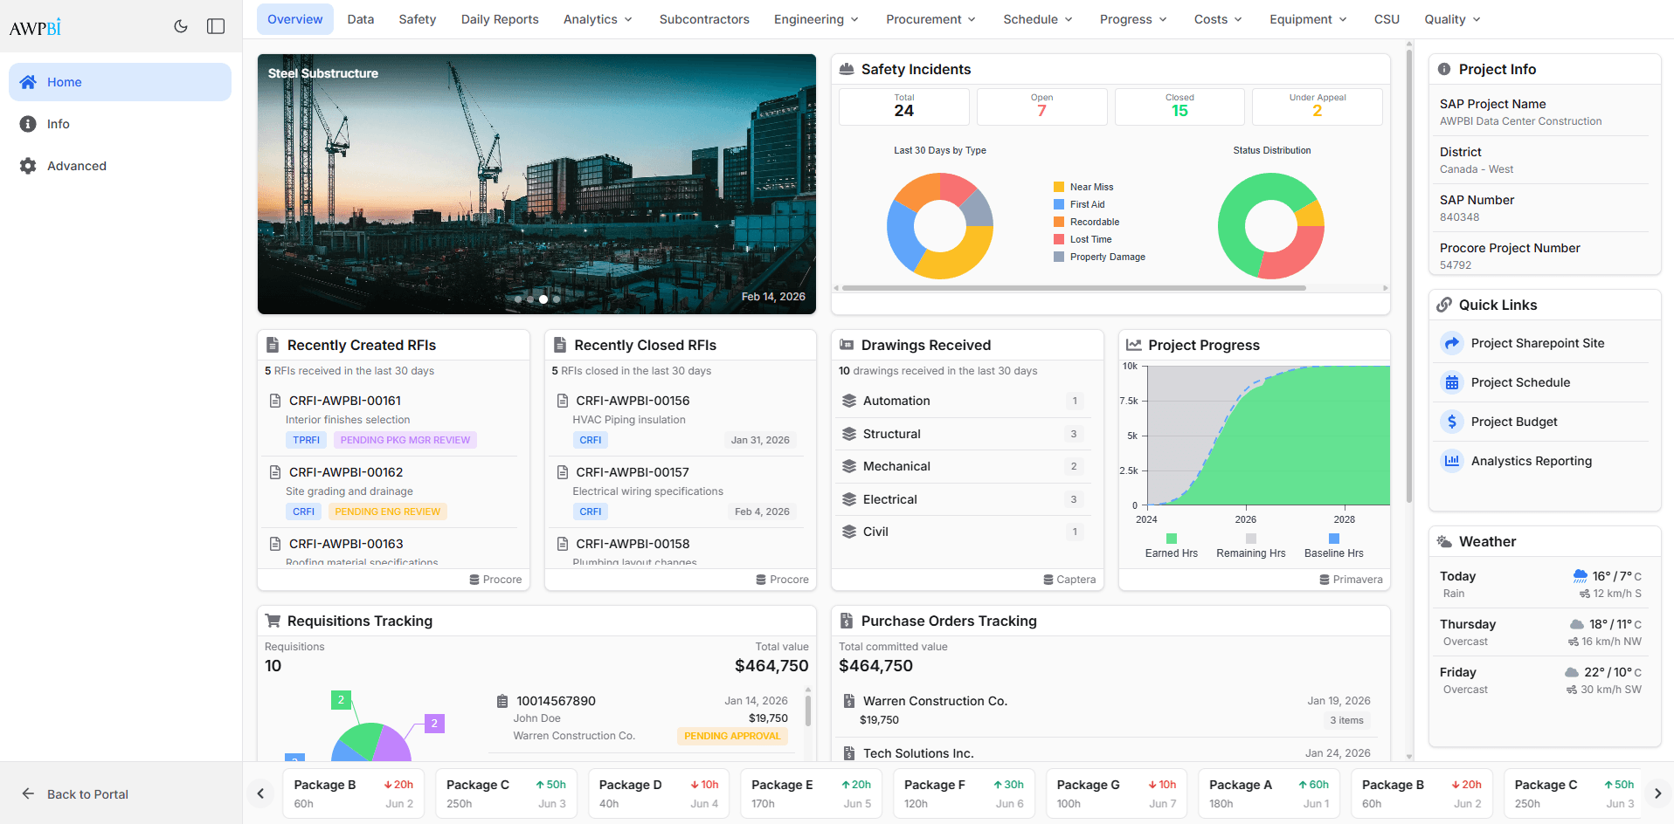Click the Steel Substructure carousel image
The image size is (1674, 824).
coord(536,184)
